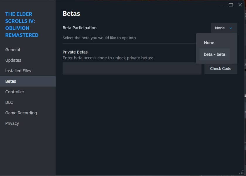Select the 'beta - beta' option
The width and height of the screenshot is (246, 176).
coord(214,54)
